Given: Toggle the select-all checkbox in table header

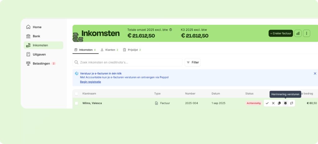Looking at the screenshot, I should [x=76, y=94].
